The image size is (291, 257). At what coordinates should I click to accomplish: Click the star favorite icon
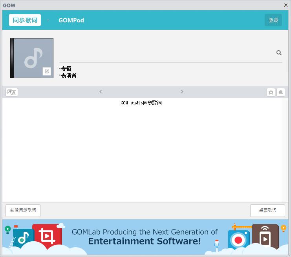pos(271,92)
